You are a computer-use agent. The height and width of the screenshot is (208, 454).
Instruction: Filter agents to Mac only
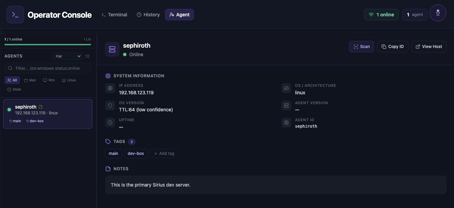coord(30,80)
